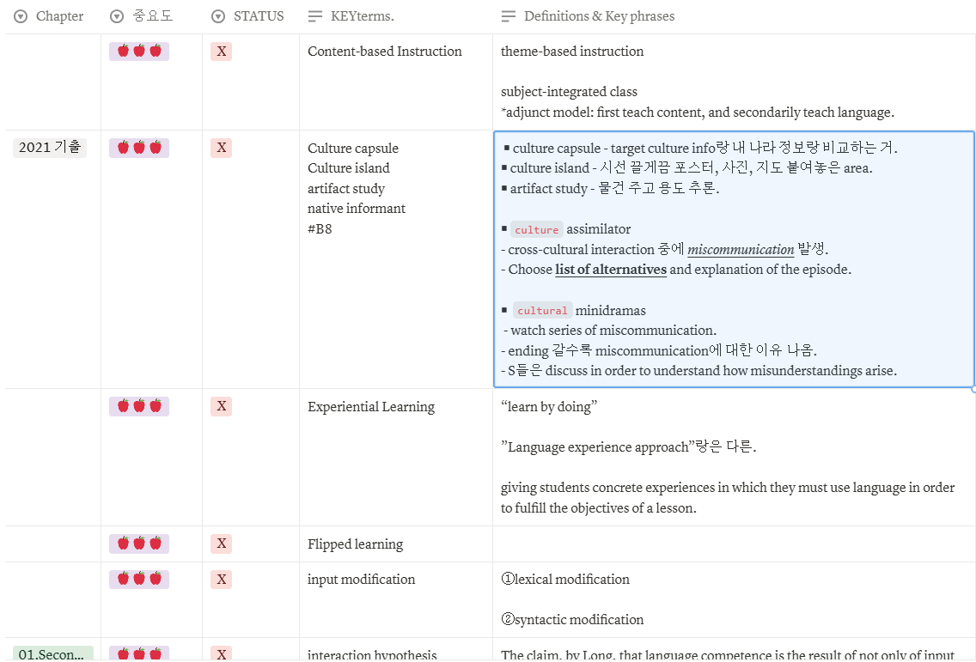Screen dimensions: 976x662
Task: Click the claim by Long definition text
Action: [727, 654]
